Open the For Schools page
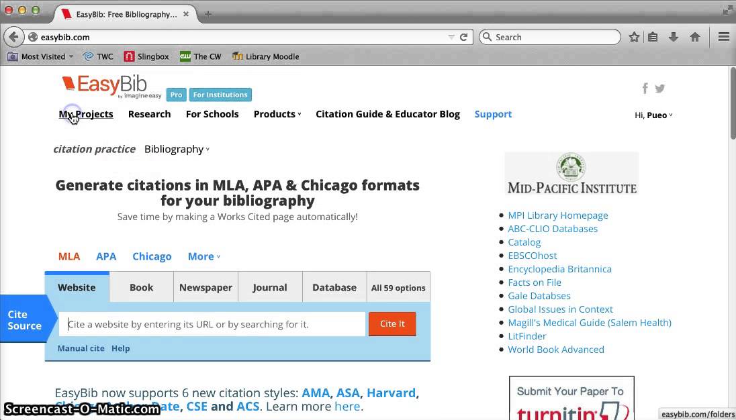The image size is (736, 420). point(212,114)
